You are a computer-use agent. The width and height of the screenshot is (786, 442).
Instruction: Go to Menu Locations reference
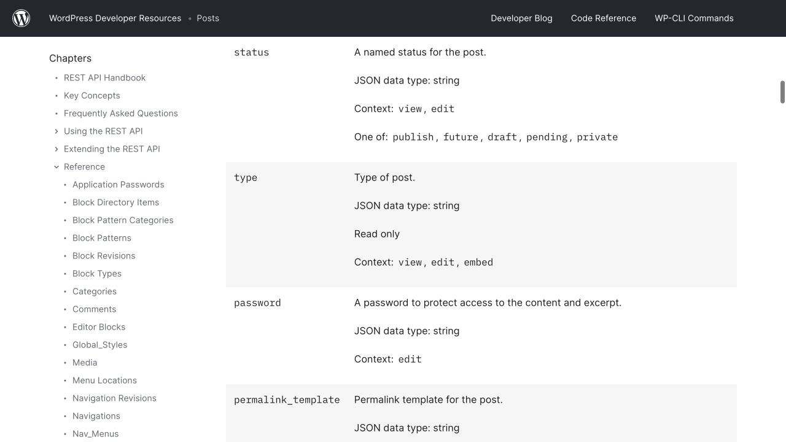104,381
